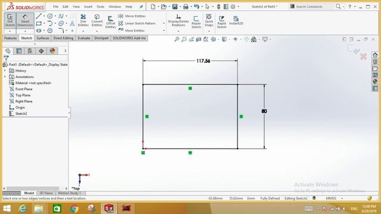
Task: Click Move Entities
Action: (132, 30)
